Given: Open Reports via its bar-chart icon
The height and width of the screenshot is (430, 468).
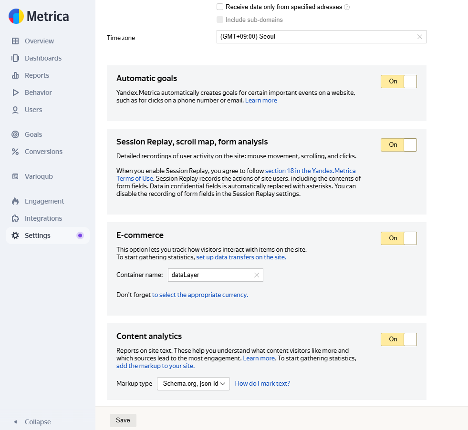Looking at the screenshot, I should click(x=15, y=75).
